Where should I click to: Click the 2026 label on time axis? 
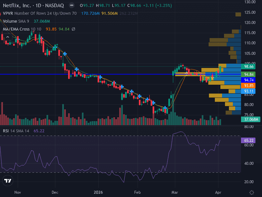pos(98,192)
